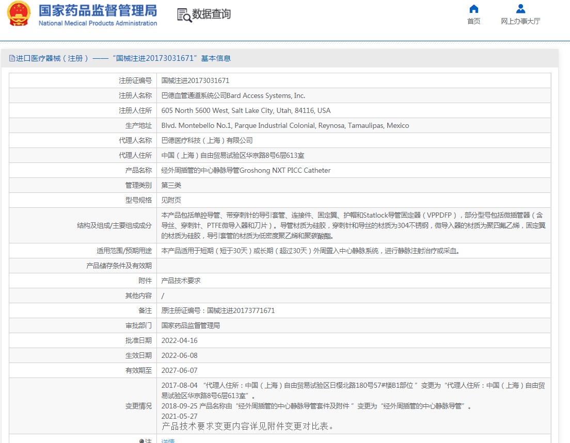
Task: Click the 第三类 category value
Action: 171,185
